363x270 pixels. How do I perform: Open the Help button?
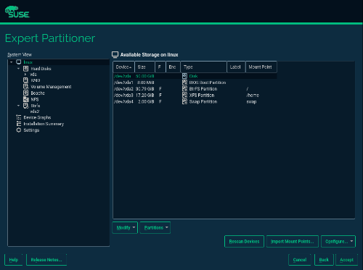[14, 260]
